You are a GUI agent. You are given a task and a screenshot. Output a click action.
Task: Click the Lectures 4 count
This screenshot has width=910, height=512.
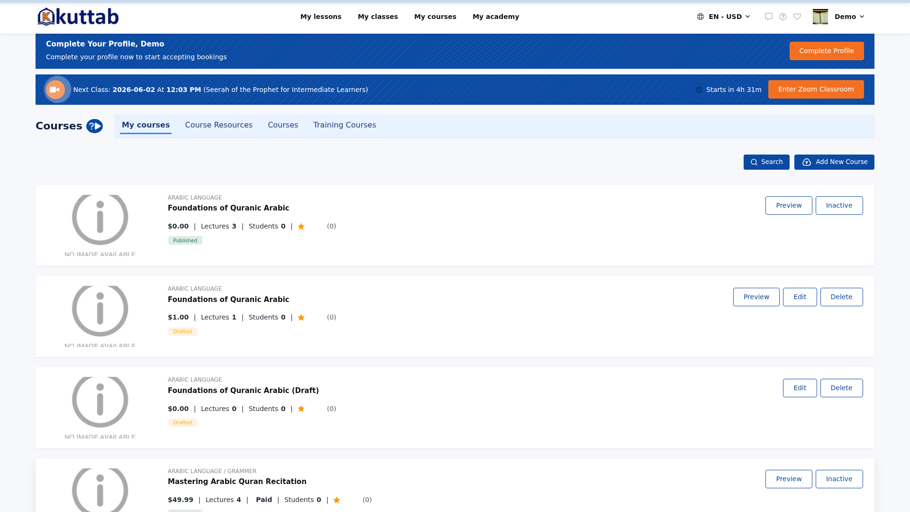coord(223,500)
